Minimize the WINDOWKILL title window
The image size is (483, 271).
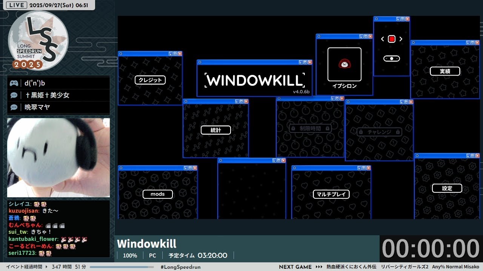301,62
